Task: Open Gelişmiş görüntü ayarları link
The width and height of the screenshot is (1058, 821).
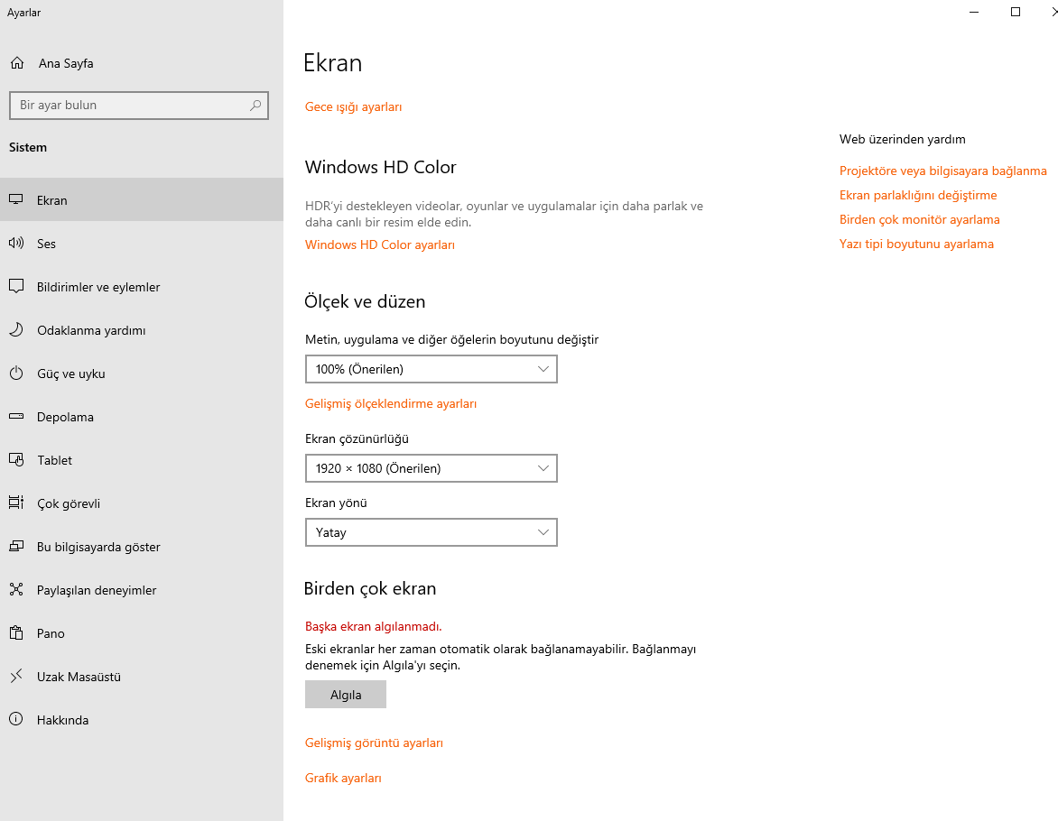Action: 374,743
